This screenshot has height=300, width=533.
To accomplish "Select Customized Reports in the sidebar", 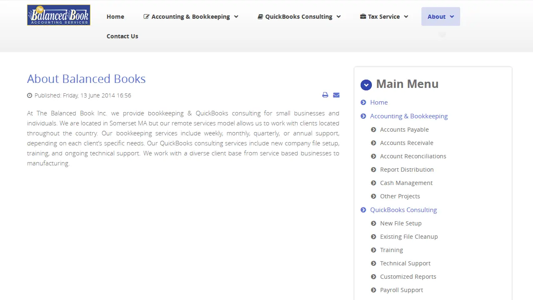I will click(408, 277).
